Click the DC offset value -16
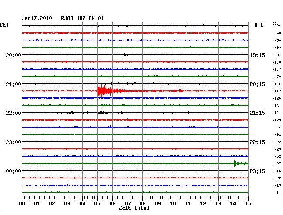 coord(278,171)
